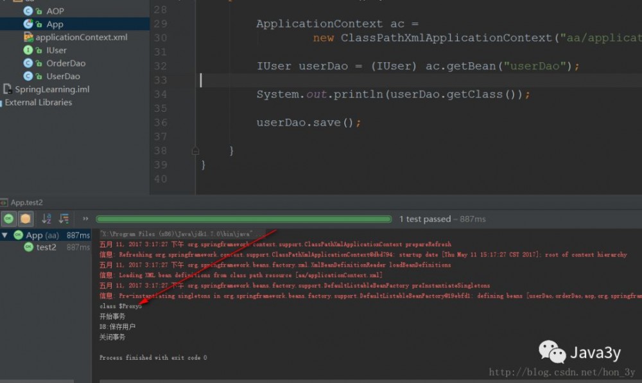
Task: Select SpringLearning.iml file
Action: [52, 89]
